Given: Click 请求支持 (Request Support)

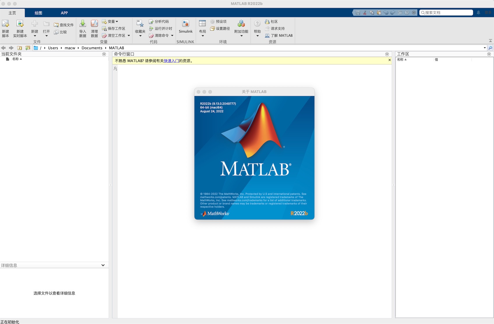Looking at the screenshot, I should [x=275, y=29].
